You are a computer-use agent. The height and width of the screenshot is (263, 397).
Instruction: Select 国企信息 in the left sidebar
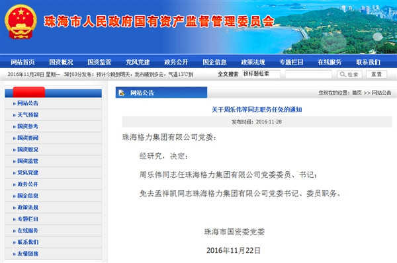click(28, 196)
